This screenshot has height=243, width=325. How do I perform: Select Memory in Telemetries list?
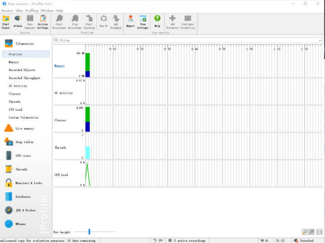click(x=14, y=62)
